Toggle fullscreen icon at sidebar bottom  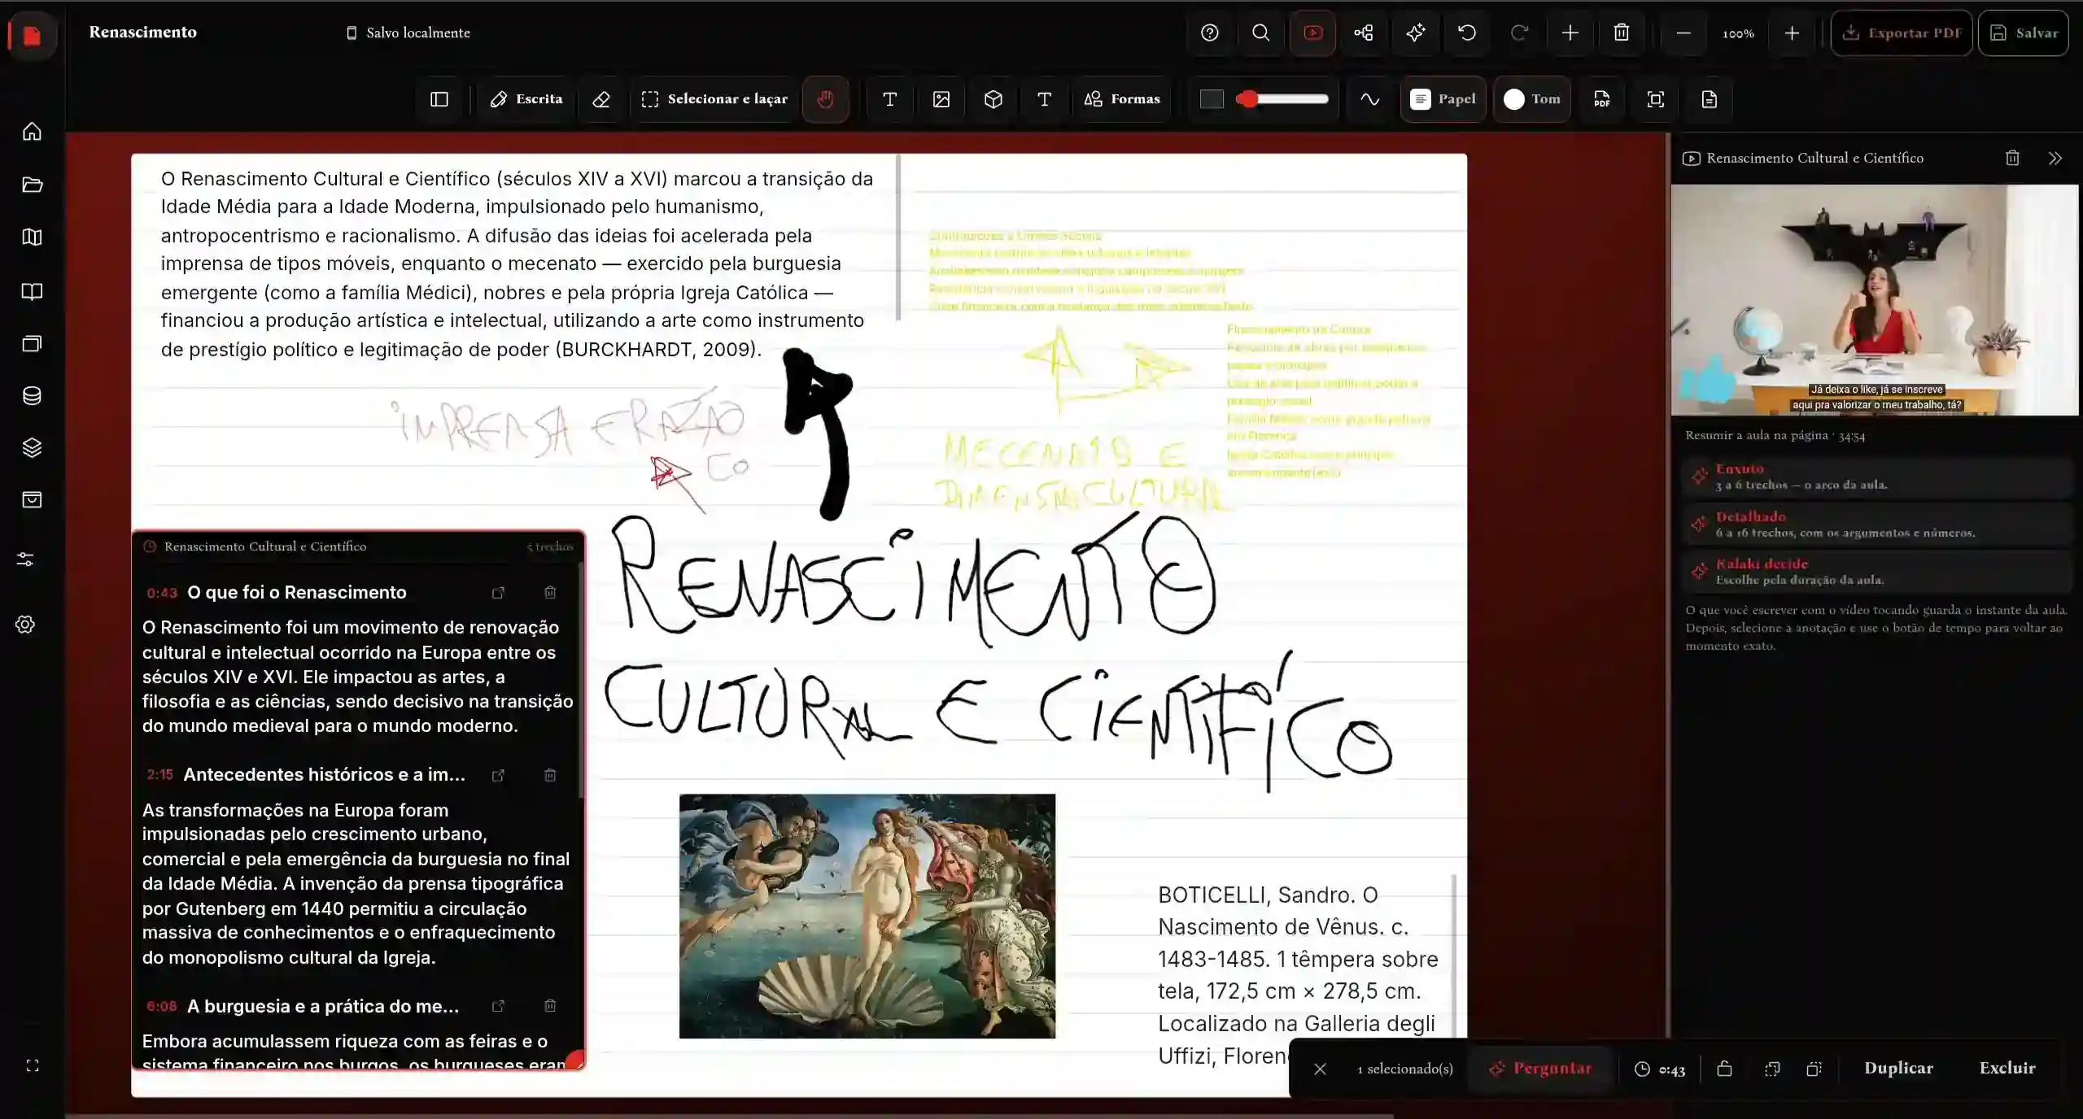33,1065
